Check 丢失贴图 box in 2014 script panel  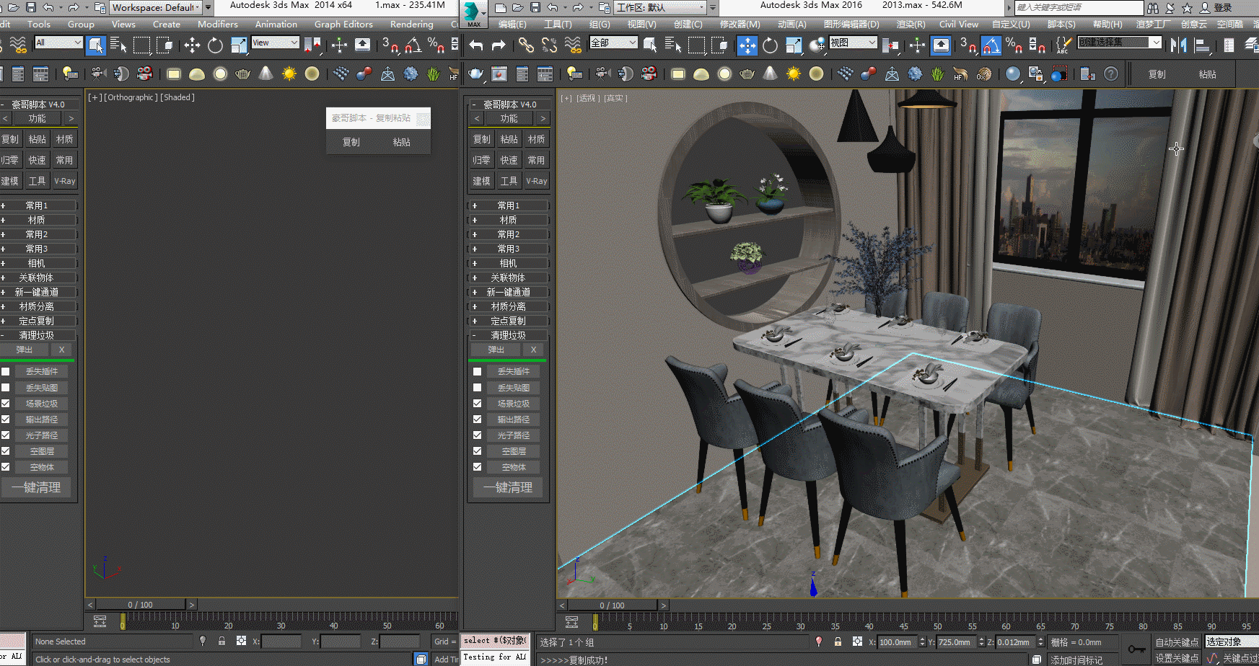click(x=5, y=388)
